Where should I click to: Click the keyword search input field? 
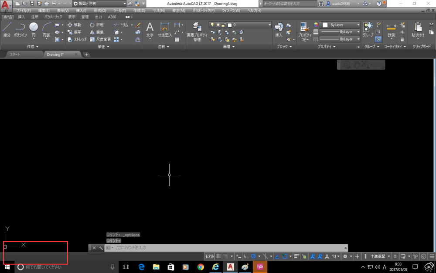point(289,3)
